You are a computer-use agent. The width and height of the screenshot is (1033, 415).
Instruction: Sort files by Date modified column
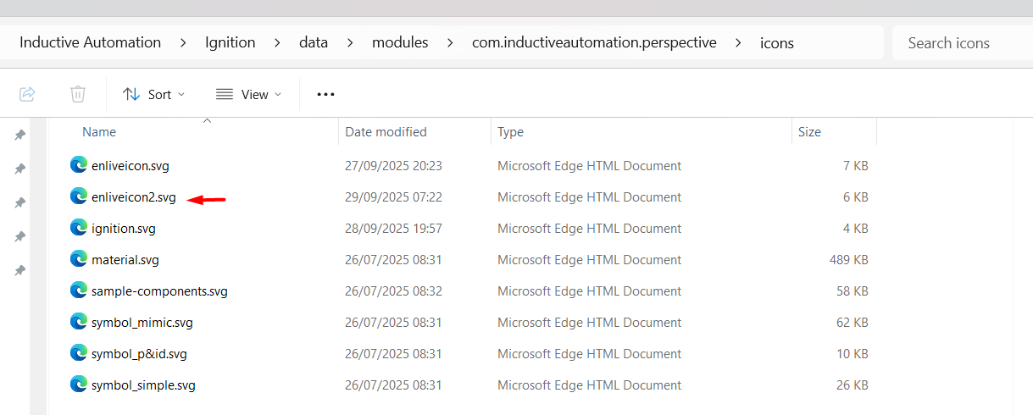click(x=386, y=132)
